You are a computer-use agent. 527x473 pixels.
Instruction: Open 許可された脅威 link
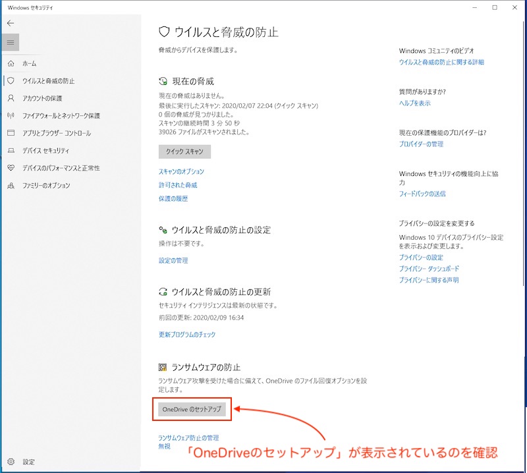pos(178,185)
